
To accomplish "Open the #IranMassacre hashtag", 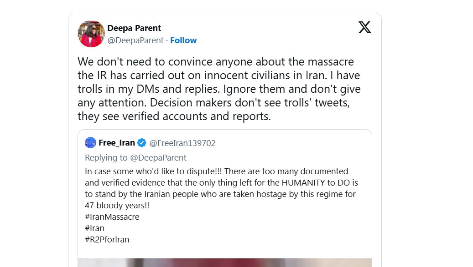I will 112,217.
